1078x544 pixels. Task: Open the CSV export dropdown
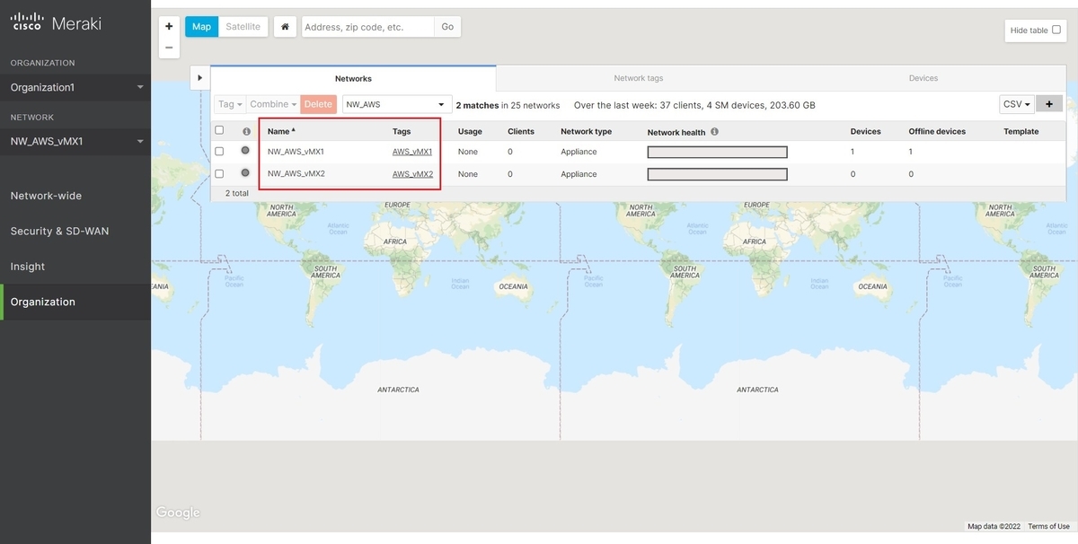click(1017, 104)
